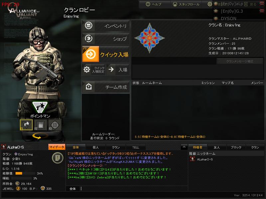The width and height of the screenshot is (266, 199).
Task: Open the ヘルプ help menu item
Action: (x=154, y=4)
